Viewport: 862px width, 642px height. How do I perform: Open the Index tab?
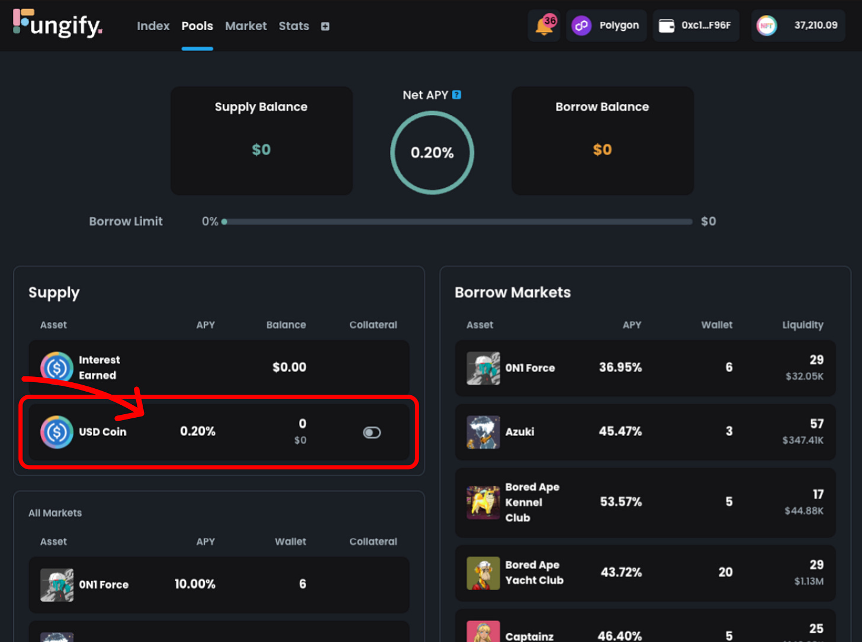(153, 26)
